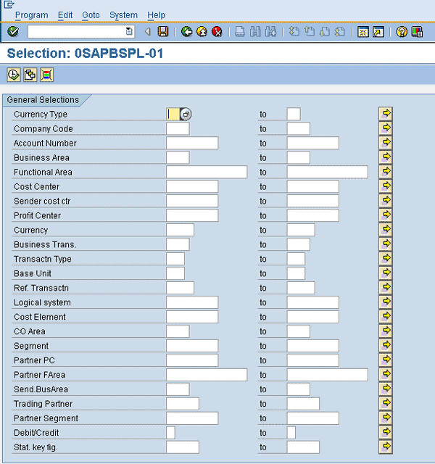
Task: Open Help via the question mark icon
Action: tap(402, 32)
